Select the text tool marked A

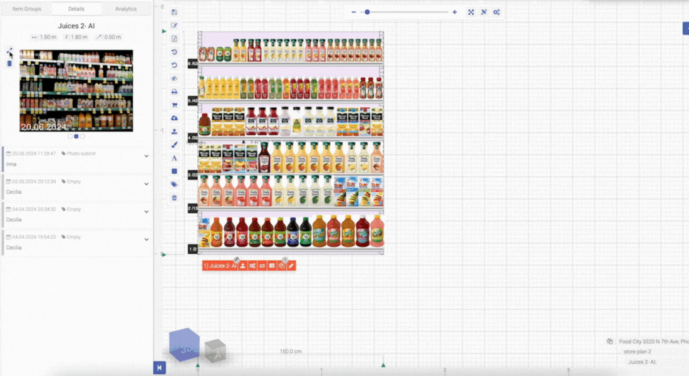coord(175,158)
